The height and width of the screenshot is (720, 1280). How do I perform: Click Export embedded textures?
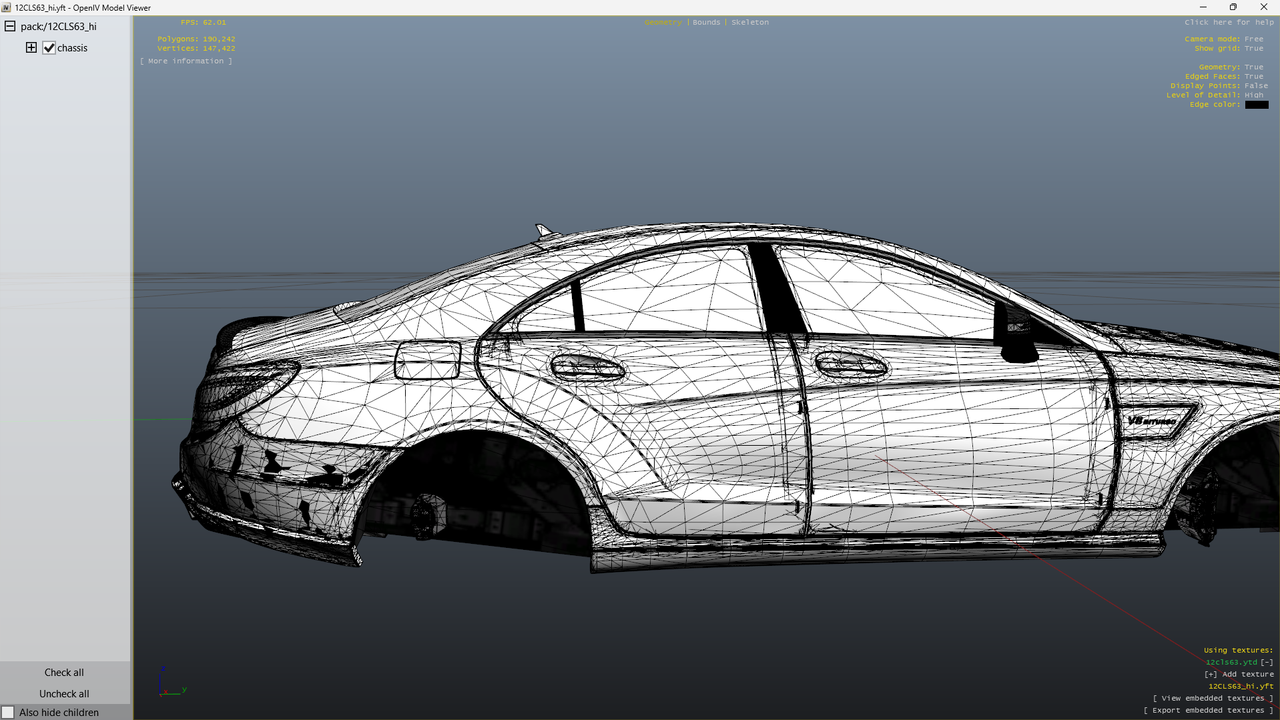[x=1209, y=711]
